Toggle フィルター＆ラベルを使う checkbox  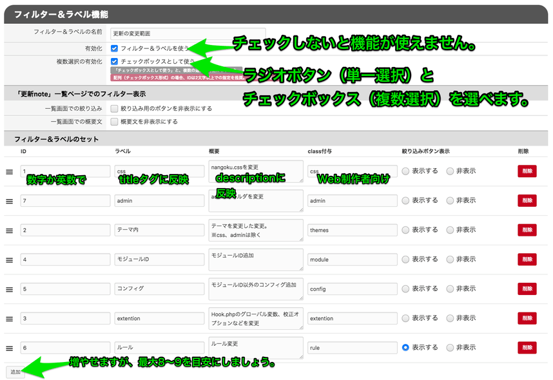tap(114, 48)
